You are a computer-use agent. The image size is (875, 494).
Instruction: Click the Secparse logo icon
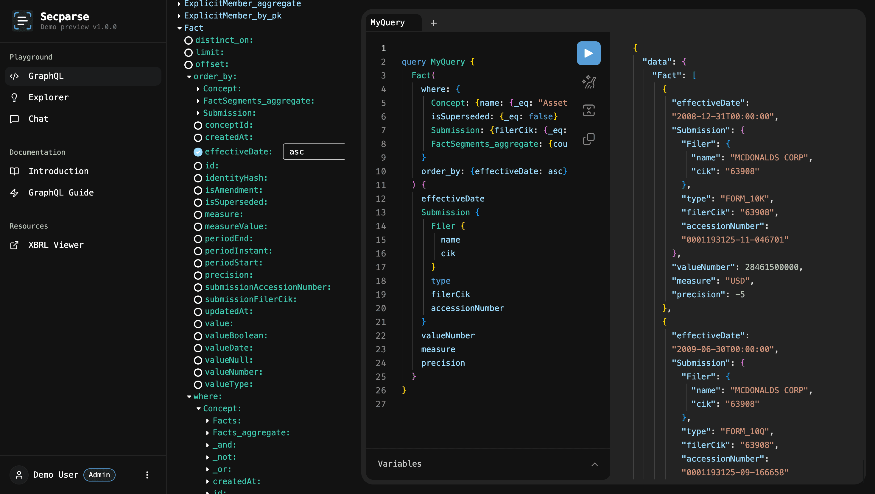22,21
